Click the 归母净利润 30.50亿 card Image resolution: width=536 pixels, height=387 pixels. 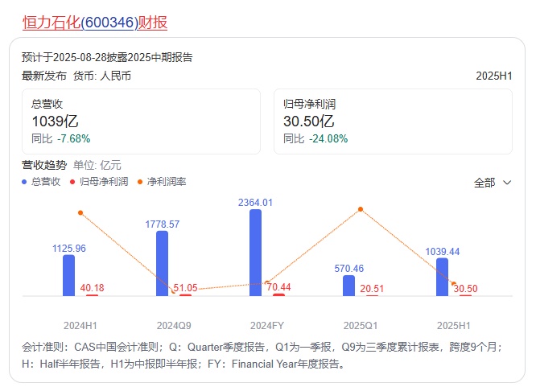393,121
